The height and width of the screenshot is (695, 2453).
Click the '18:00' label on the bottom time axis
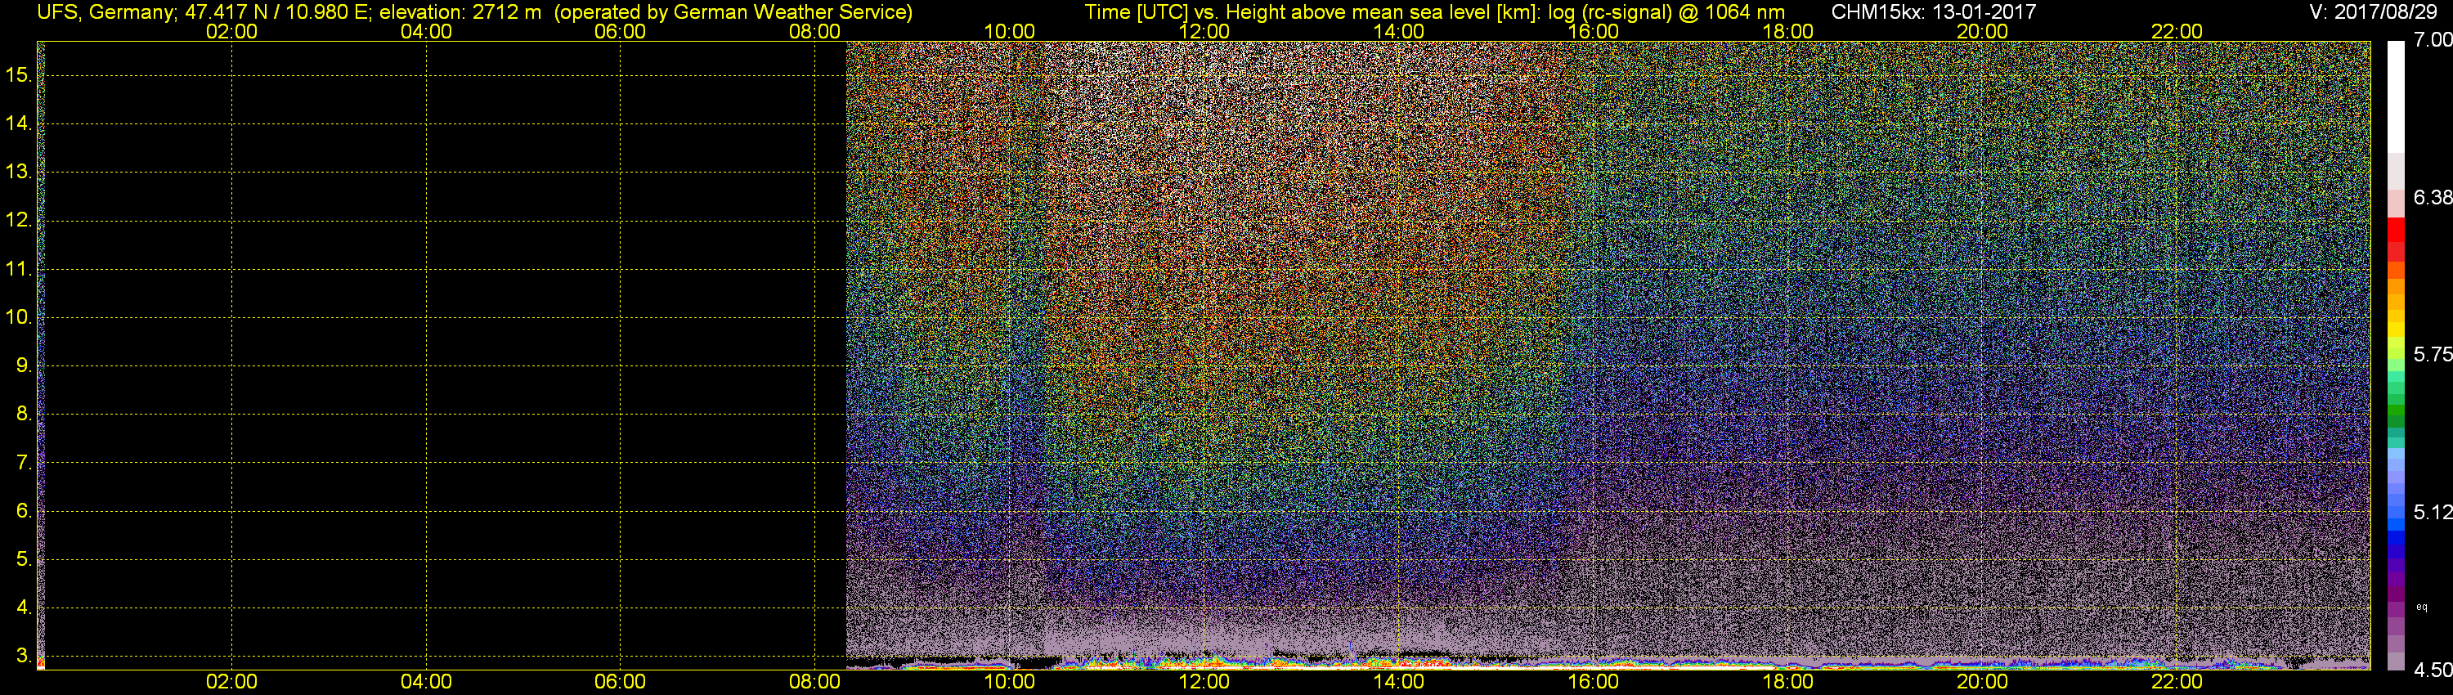pos(1787,682)
